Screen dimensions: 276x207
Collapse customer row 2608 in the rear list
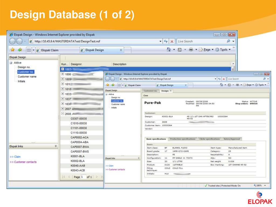[63, 114]
